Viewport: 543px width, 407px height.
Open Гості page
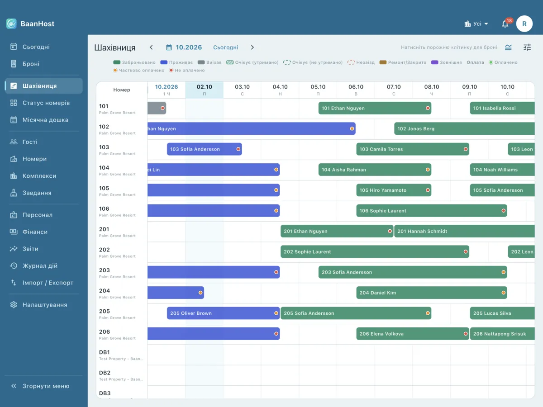click(44, 142)
